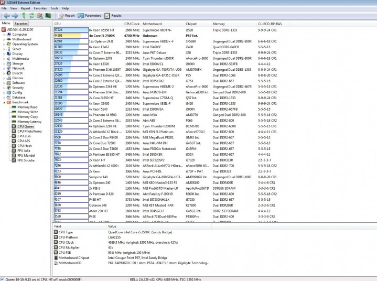Select the 42681 score bar row
The image size is (377, 281).
[71, 41]
